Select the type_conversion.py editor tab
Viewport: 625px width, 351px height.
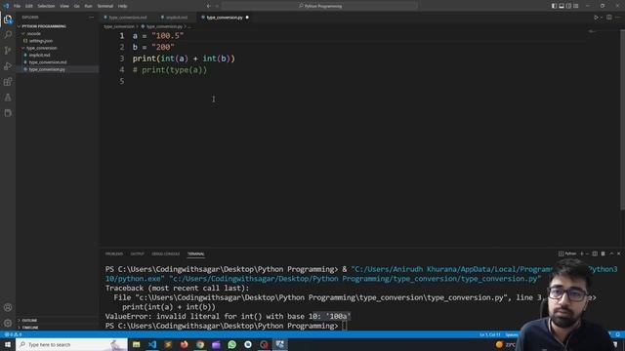pyautogui.click(x=224, y=18)
